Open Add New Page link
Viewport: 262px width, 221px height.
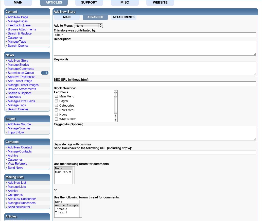18,17
